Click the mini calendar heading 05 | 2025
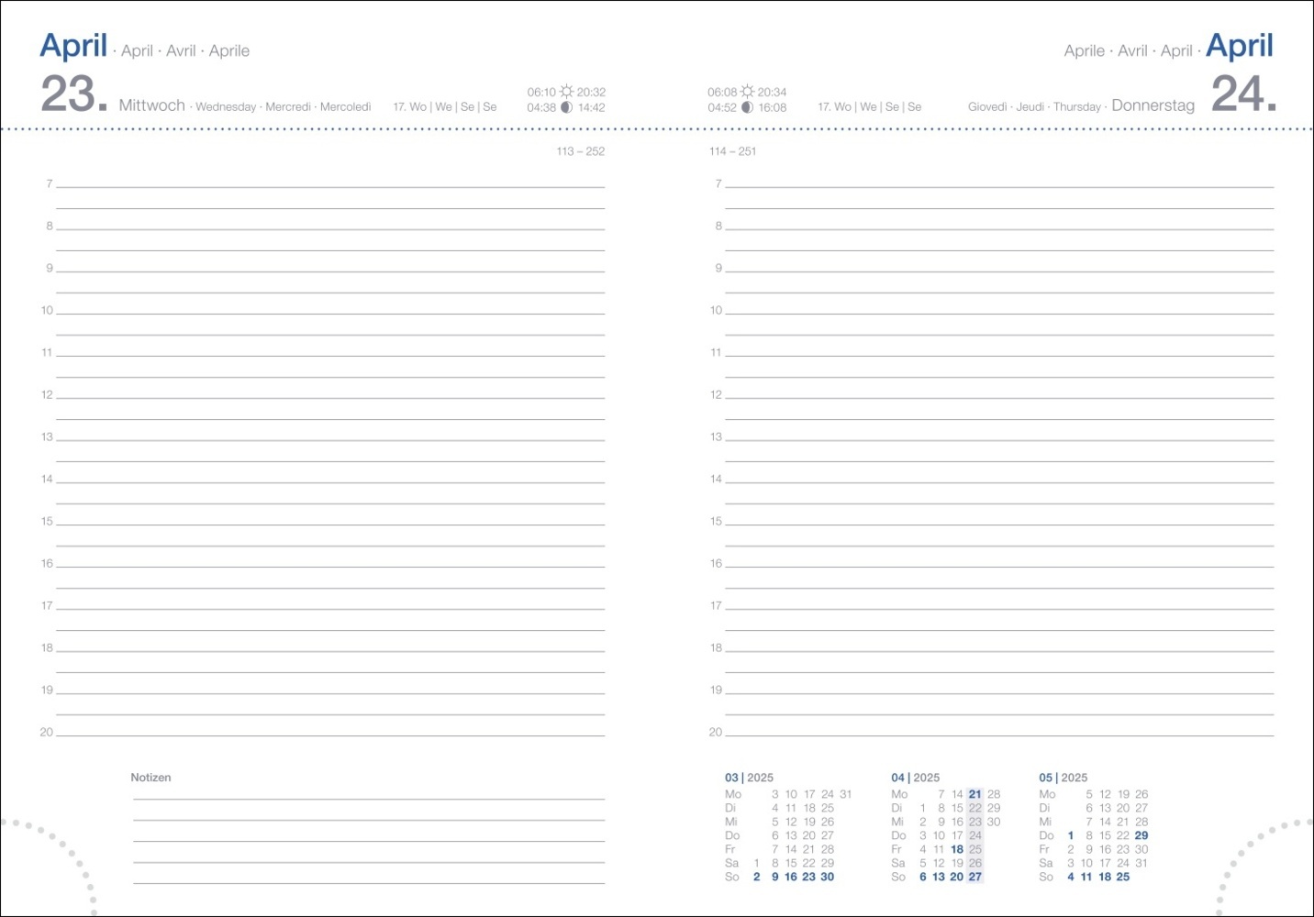 1063,778
